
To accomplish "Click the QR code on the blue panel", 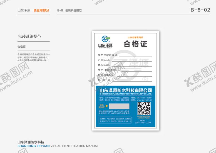I will (x=144, y=108).
